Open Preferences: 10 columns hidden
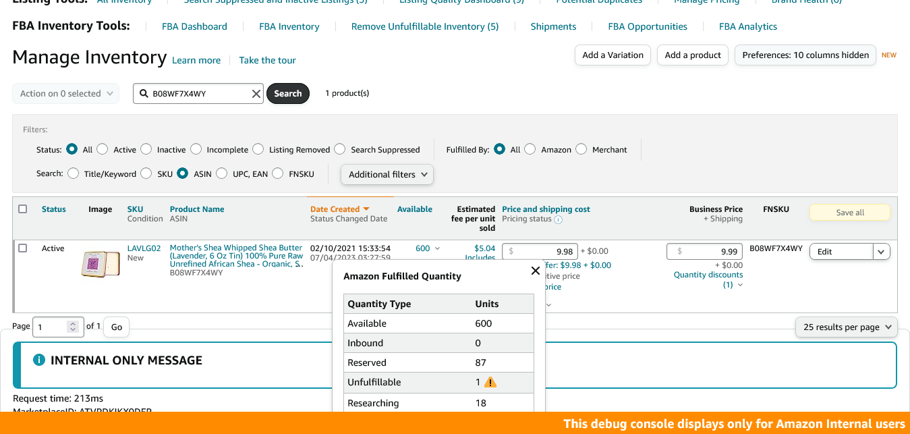This screenshot has width=910, height=434. click(805, 55)
